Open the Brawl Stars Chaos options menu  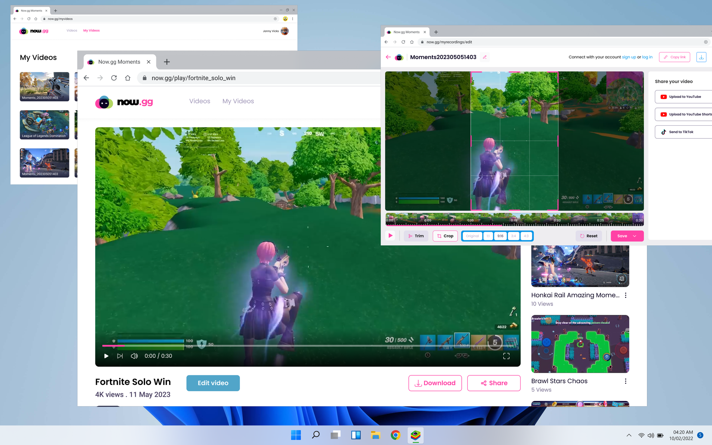[x=626, y=381]
